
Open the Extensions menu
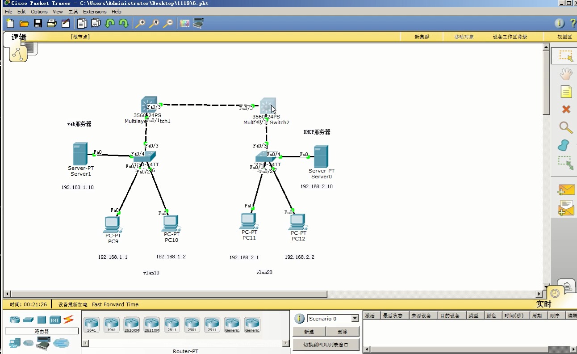point(95,12)
